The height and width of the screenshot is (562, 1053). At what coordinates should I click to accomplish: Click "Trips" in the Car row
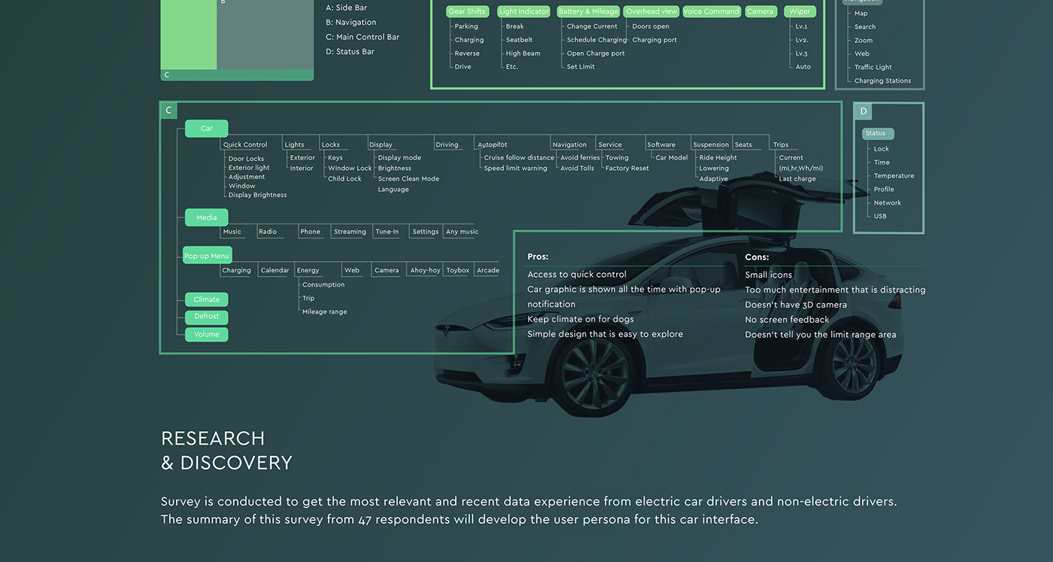click(x=781, y=144)
